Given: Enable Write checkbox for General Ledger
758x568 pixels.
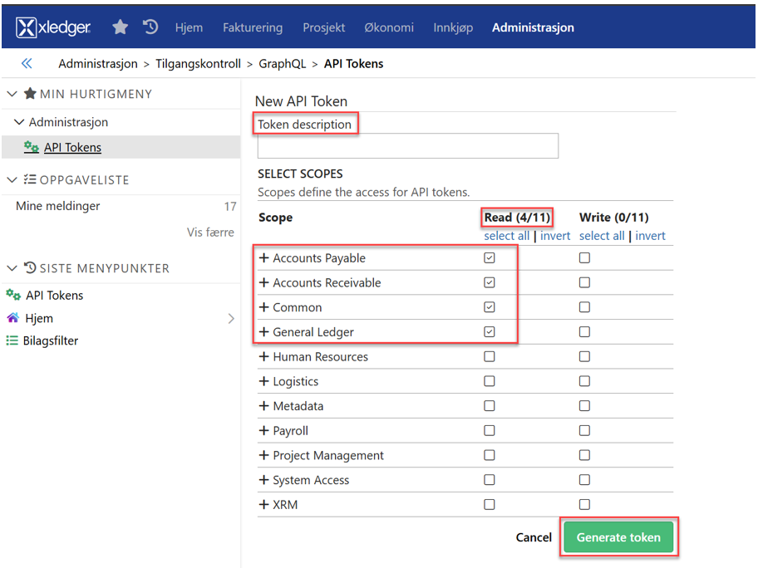Looking at the screenshot, I should coord(584,332).
